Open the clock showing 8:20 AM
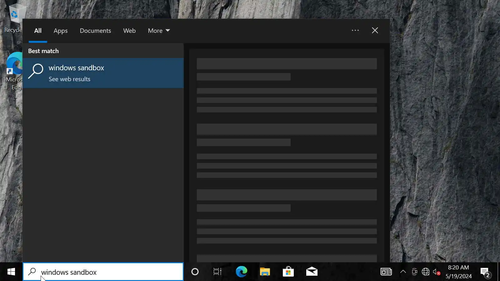Image resolution: width=500 pixels, height=281 pixels. click(x=458, y=272)
